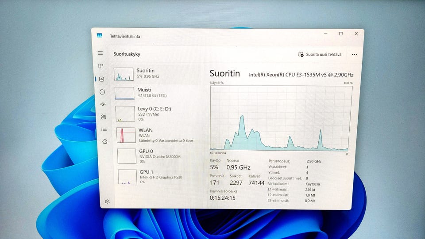Click the Levy 0 mini graph thumbnail
This screenshot has width=425, height=239.
(x=125, y=114)
